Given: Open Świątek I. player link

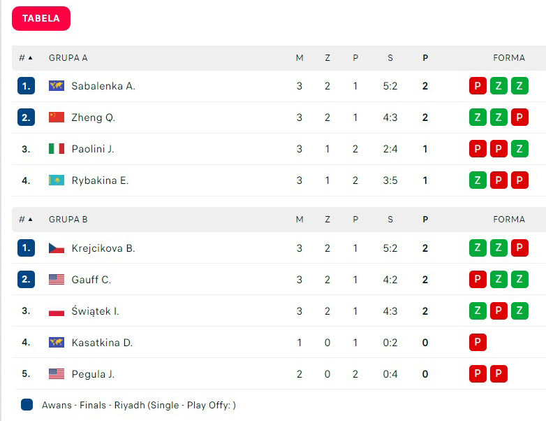Looking at the screenshot, I should (x=95, y=311).
